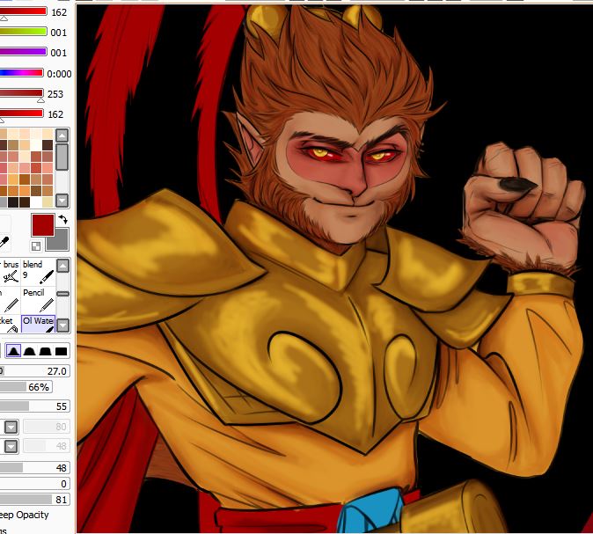Pick dark brown swatch beside the black swatch

[x=25, y=202]
